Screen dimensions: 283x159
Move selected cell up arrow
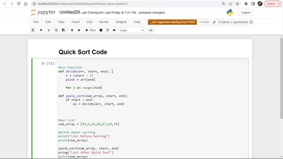[x=72, y=30]
